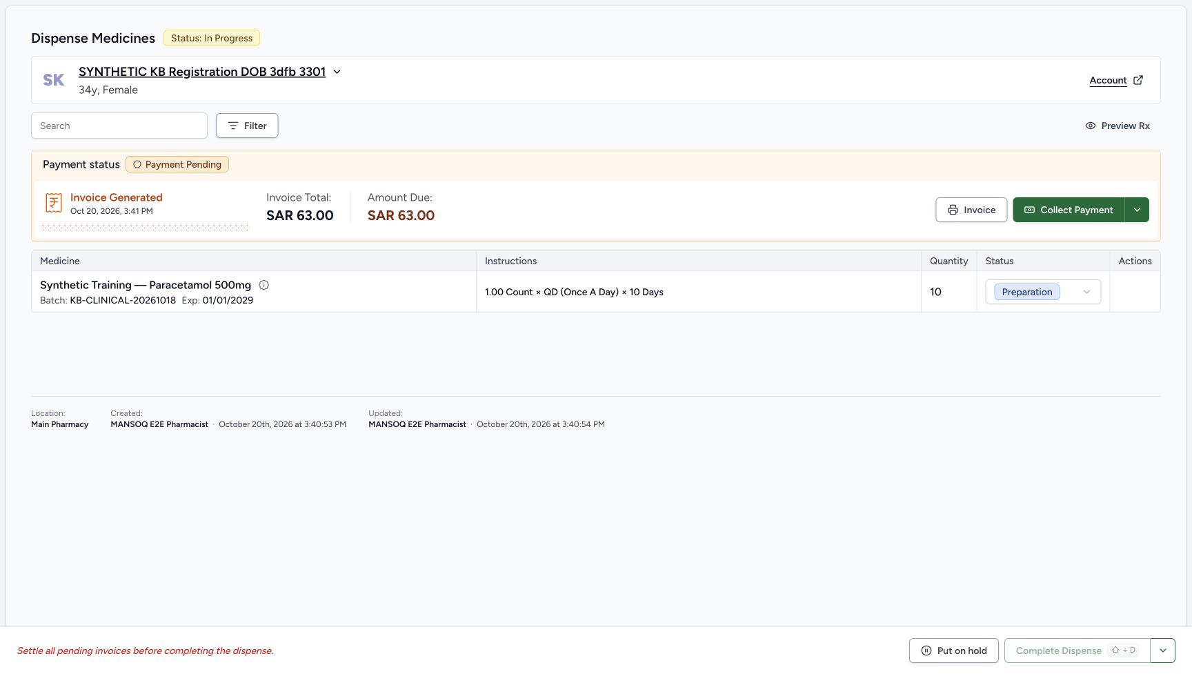Click Main Pharmacy location text
The image size is (1192, 674).
coord(60,424)
